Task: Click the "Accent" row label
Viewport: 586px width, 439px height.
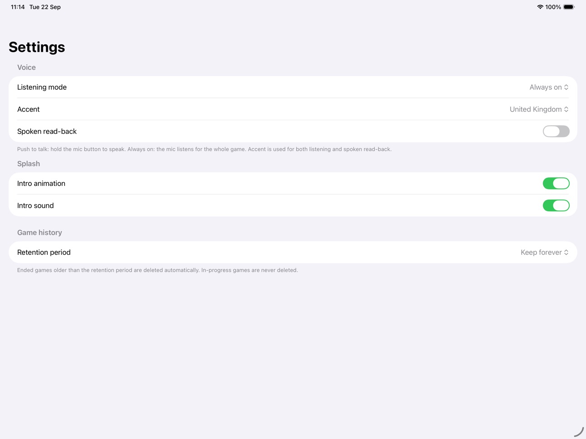Action: pos(28,109)
